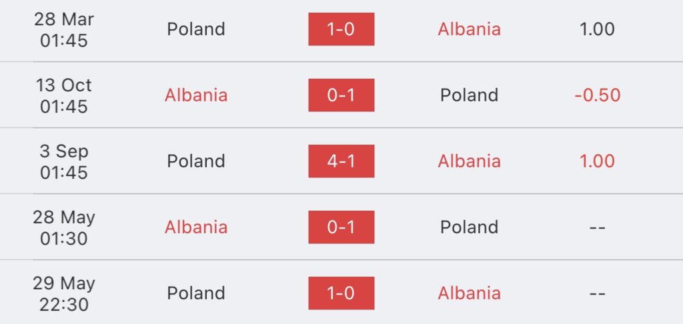Open the 4-1 score box

341,161
